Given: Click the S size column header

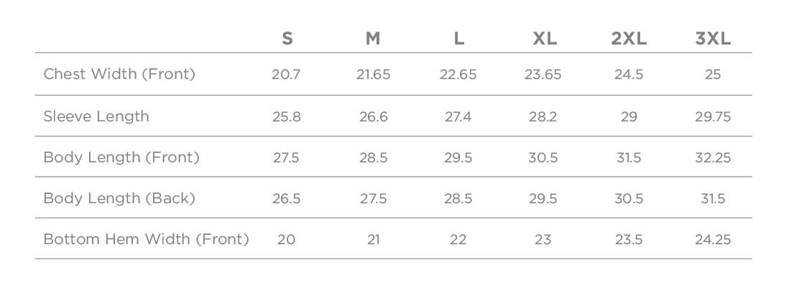Looking at the screenshot, I should [287, 39].
